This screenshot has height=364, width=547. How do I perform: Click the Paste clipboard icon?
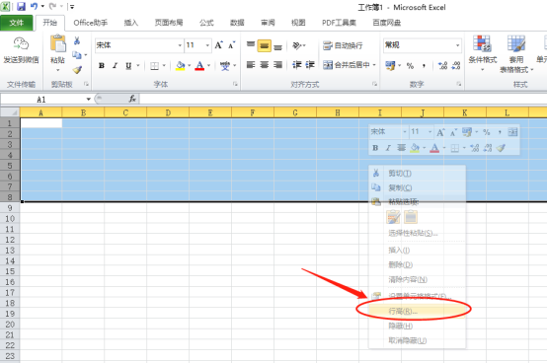(58, 44)
